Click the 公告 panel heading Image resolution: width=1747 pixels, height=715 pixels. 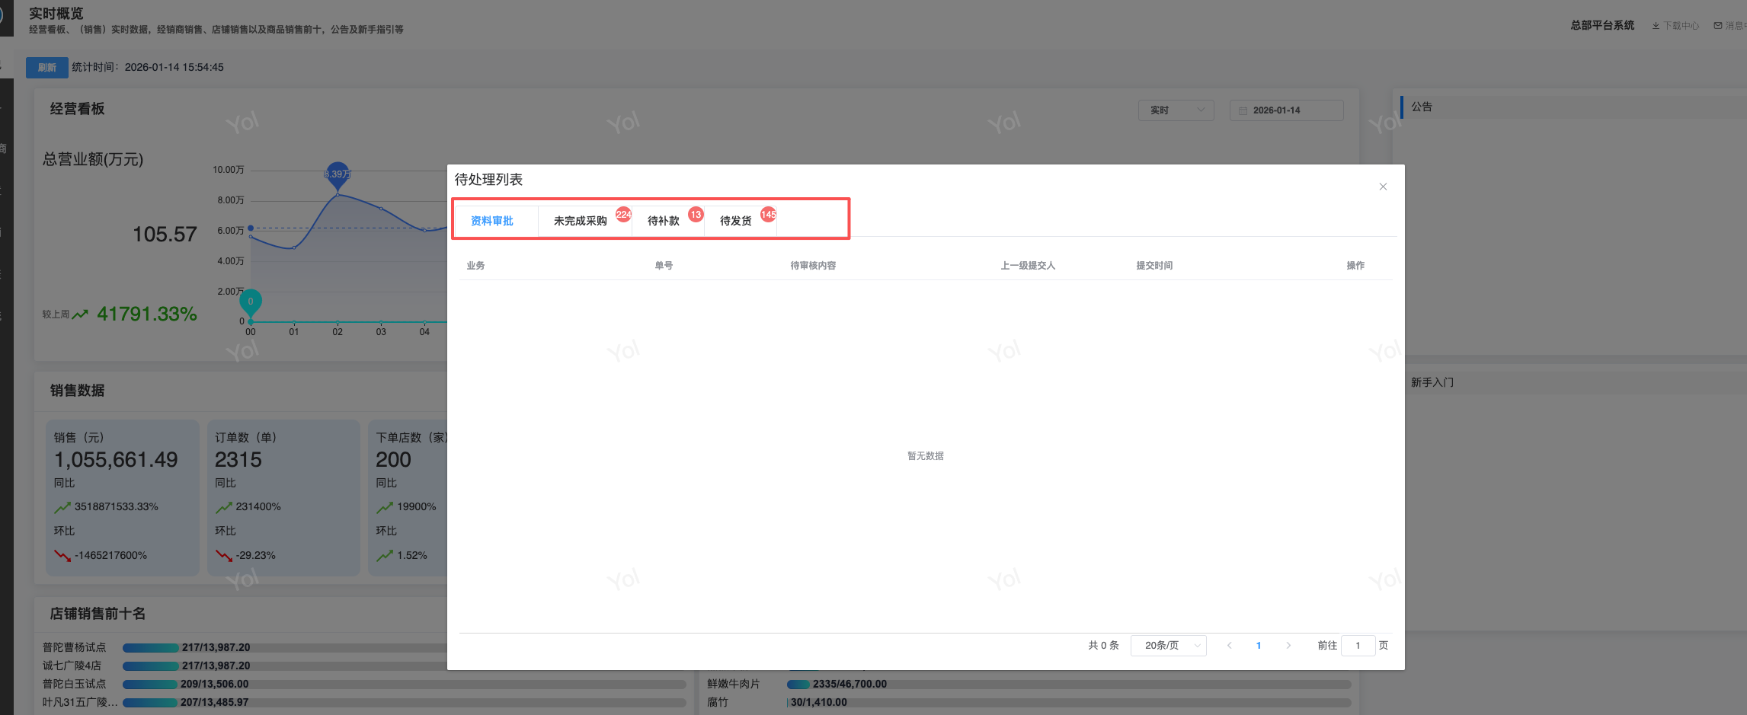(x=1422, y=107)
